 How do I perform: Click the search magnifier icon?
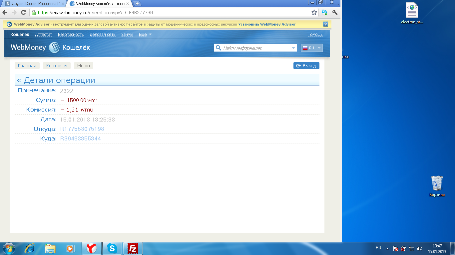(x=219, y=48)
